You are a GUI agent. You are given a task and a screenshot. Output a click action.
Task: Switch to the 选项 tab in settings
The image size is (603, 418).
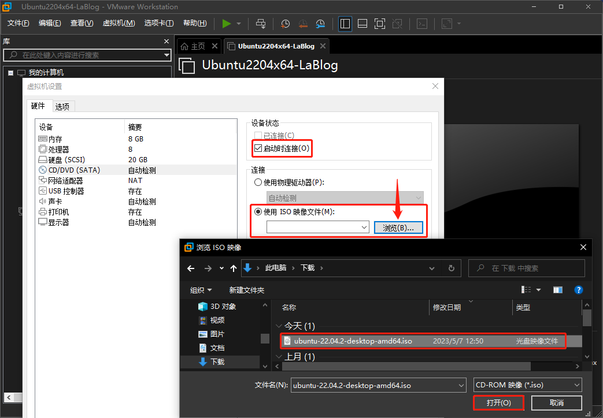(x=62, y=106)
